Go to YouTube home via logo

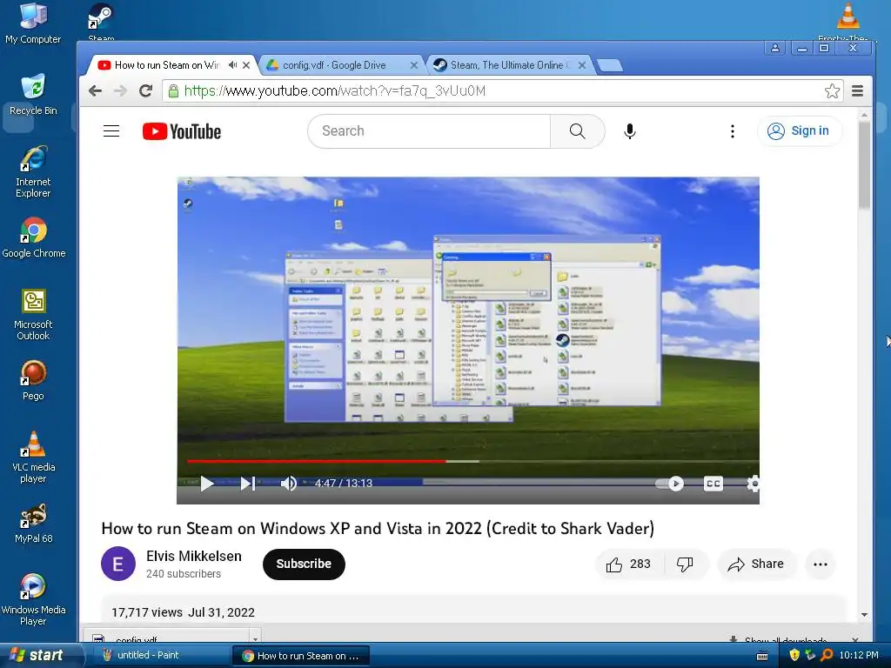point(182,131)
